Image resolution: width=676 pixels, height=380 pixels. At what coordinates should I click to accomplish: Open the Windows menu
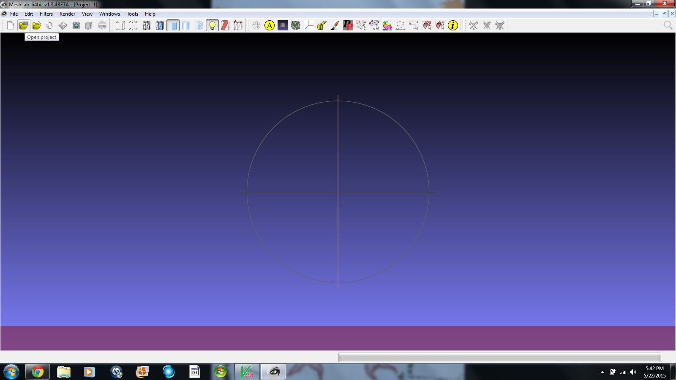point(110,14)
